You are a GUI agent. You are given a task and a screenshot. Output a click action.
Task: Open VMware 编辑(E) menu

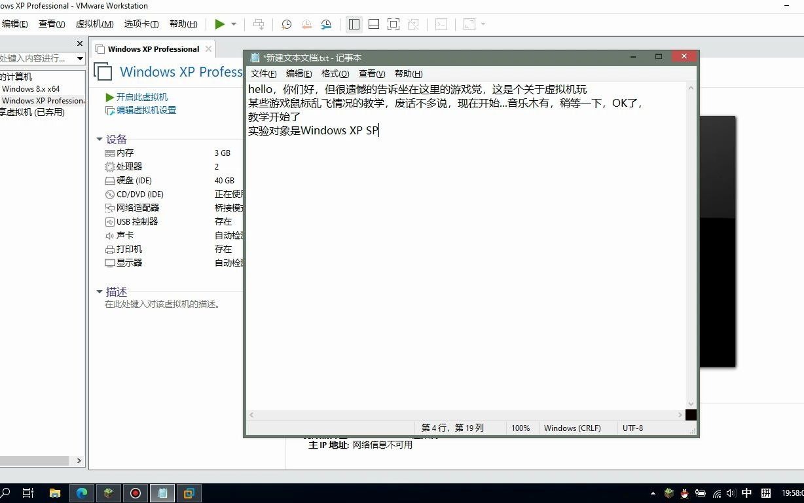[x=14, y=24]
